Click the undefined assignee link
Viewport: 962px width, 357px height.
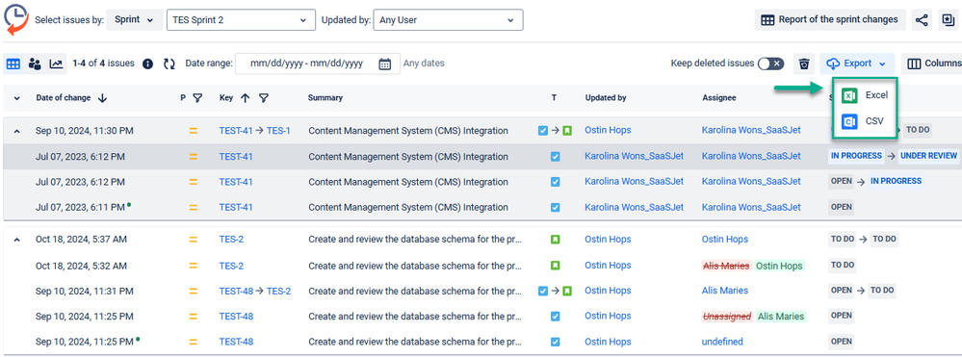[x=722, y=341]
